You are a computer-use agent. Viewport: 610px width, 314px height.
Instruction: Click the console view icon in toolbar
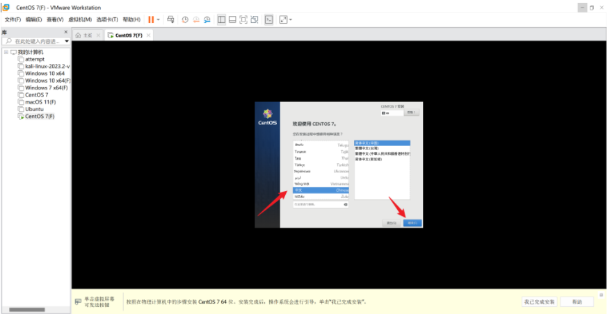pyautogui.click(x=268, y=19)
